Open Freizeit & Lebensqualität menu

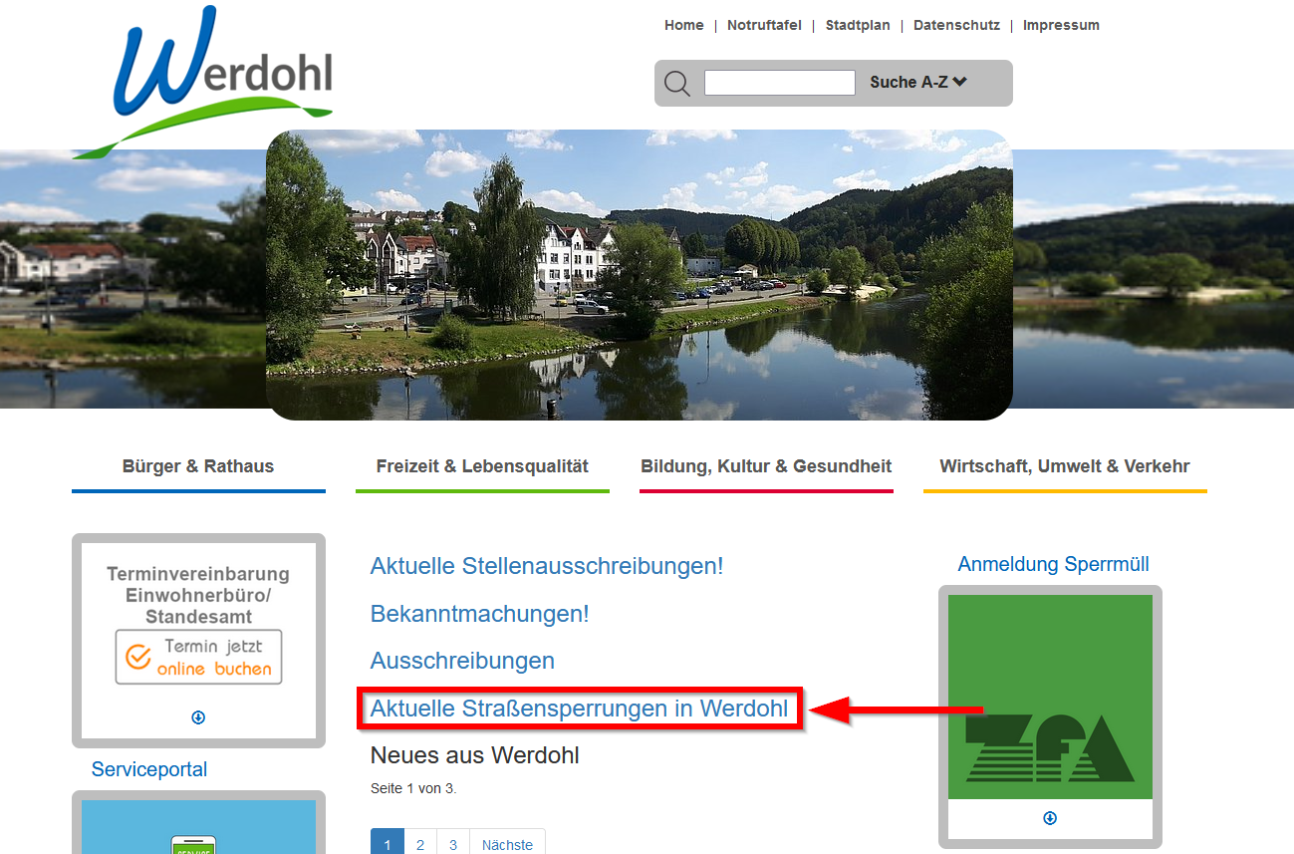482,466
